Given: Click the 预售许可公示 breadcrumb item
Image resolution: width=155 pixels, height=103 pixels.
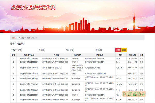Looking at the screenshot, I should 32,38.
